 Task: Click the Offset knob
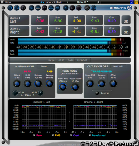113,84
